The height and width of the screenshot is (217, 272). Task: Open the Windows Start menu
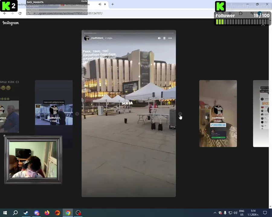(x=5, y=213)
